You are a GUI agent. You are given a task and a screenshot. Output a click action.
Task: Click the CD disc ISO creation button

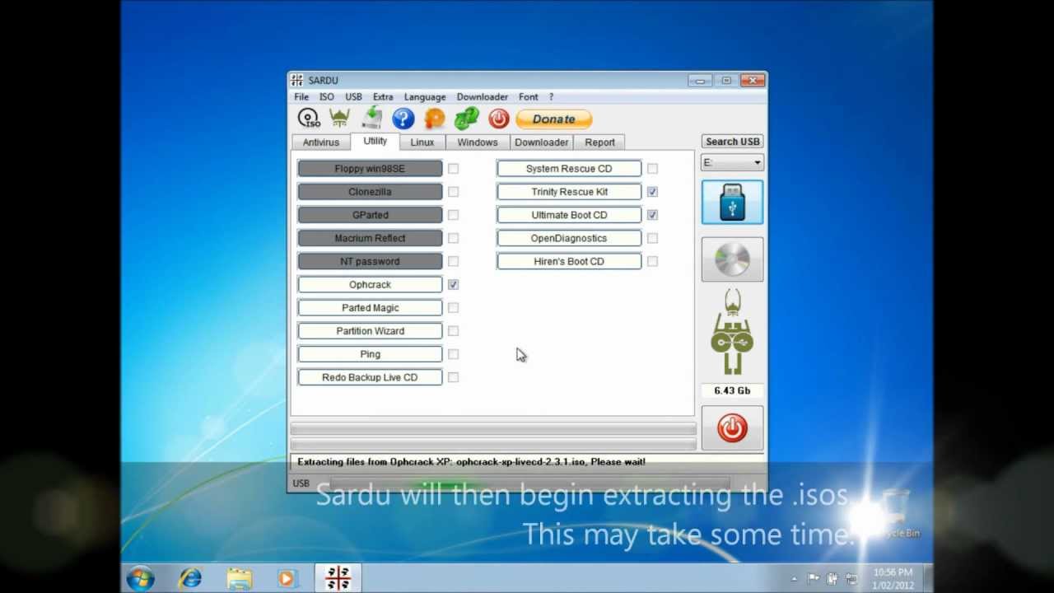[732, 259]
